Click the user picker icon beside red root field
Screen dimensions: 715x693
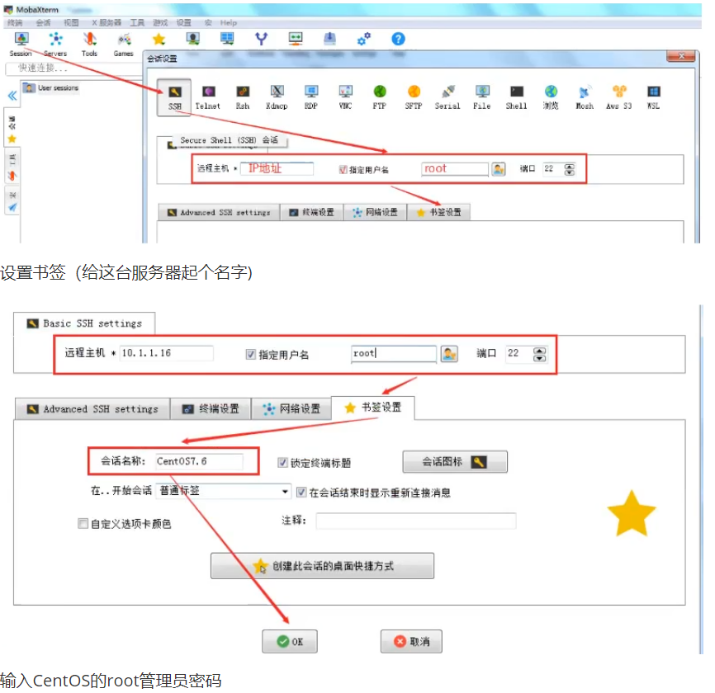coord(499,169)
